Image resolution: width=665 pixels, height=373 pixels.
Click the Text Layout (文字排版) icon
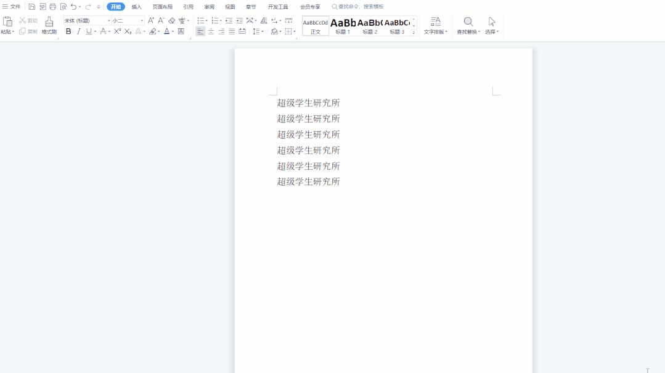click(436, 22)
